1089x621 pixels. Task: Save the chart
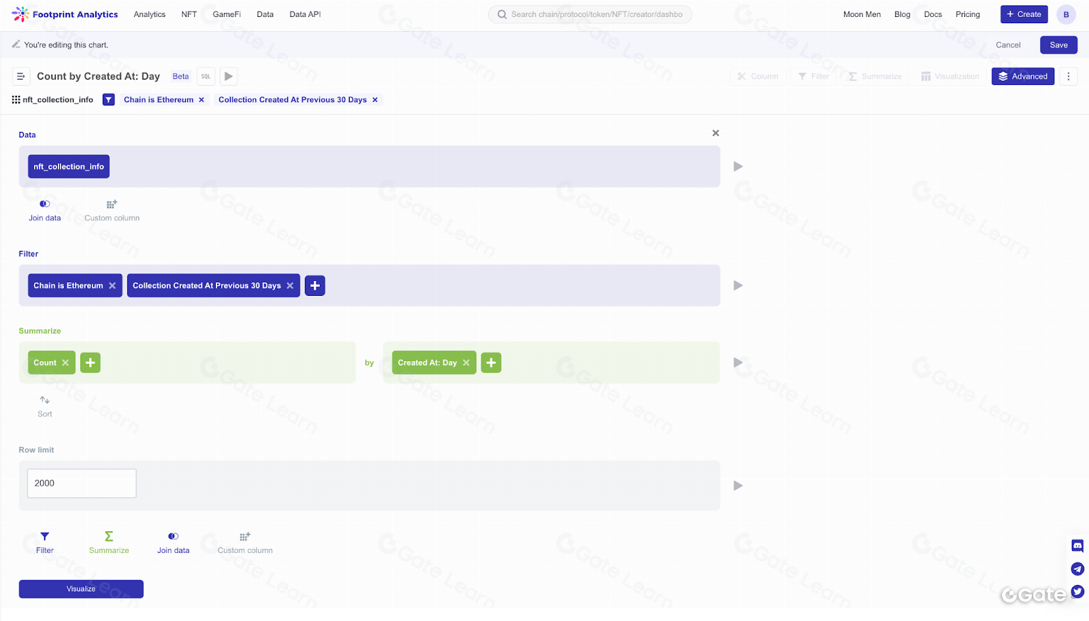point(1059,45)
